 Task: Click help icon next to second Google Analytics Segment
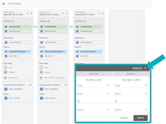click(66, 85)
